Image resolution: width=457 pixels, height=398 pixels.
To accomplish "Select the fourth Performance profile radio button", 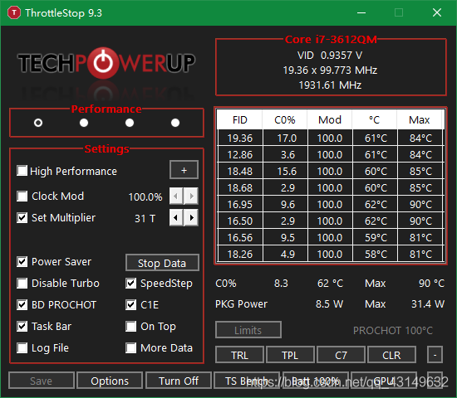I will pos(175,123).
